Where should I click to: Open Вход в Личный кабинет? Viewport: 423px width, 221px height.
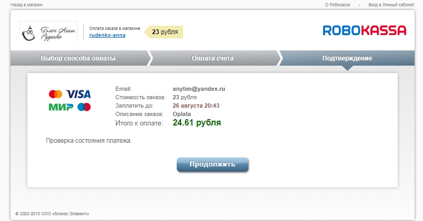click(x=391, y=5)
